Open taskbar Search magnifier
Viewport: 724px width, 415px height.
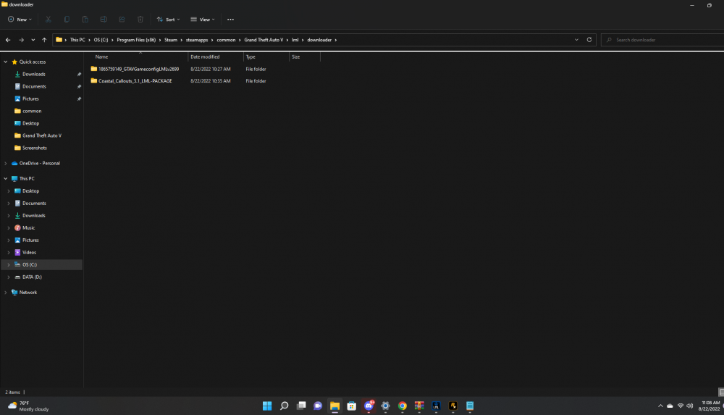tap(284, 406)
